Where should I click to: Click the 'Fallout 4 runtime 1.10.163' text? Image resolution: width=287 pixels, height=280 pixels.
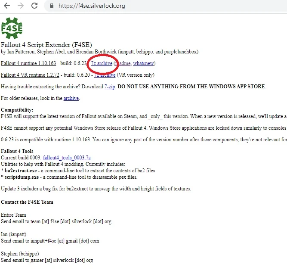click(28, 63)
